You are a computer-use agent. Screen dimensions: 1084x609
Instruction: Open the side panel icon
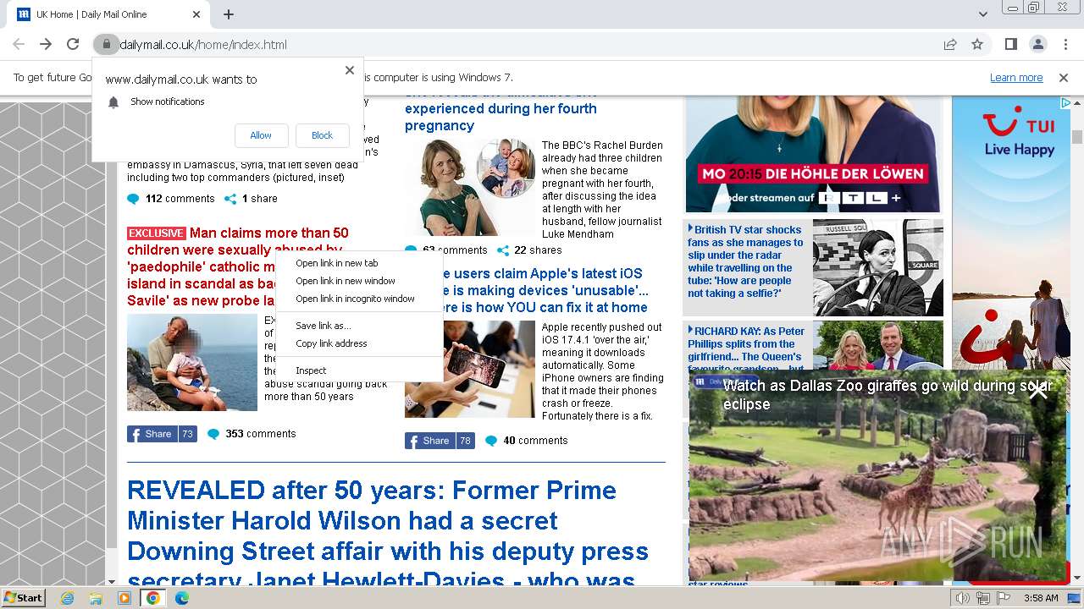click(x=1010, y=45)
